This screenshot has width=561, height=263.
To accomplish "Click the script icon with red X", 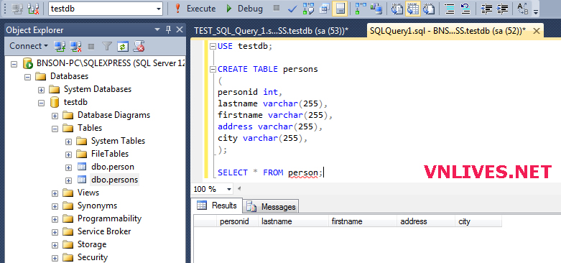I will point(139,46).
